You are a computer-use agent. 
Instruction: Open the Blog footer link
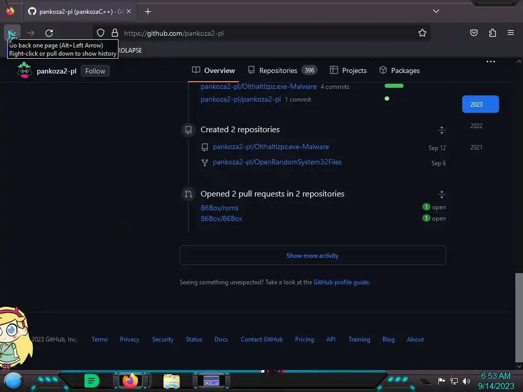tap(388, 339)
